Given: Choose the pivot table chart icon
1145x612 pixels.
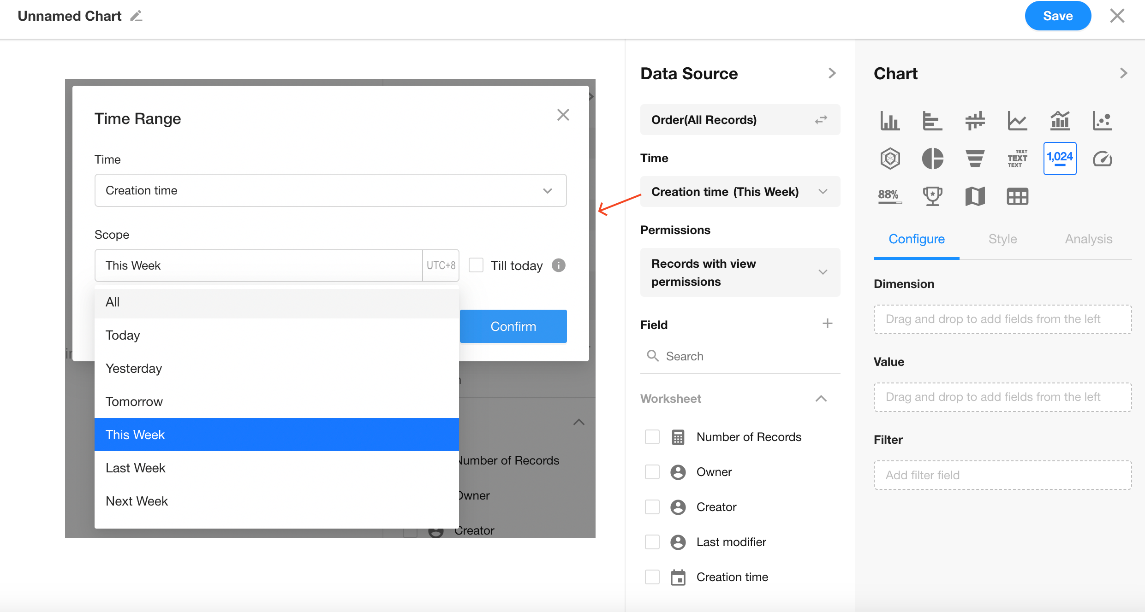Looking at the screenshot, I should (x=1017, y=197).
